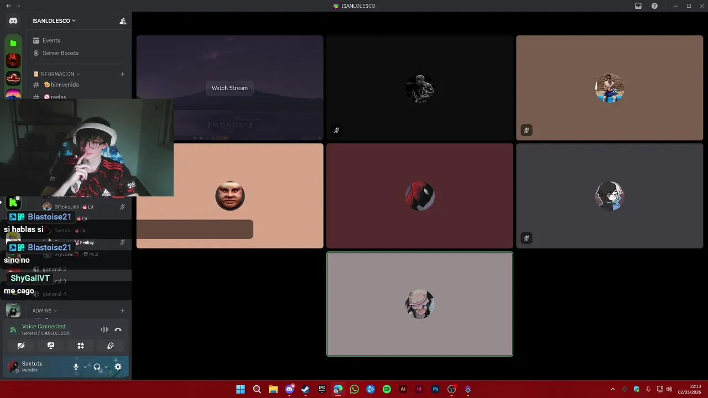Select the dark avatar participant tile
Image resolution: width=708 pixels, height=398 pixels.
[x=420, y=88]
